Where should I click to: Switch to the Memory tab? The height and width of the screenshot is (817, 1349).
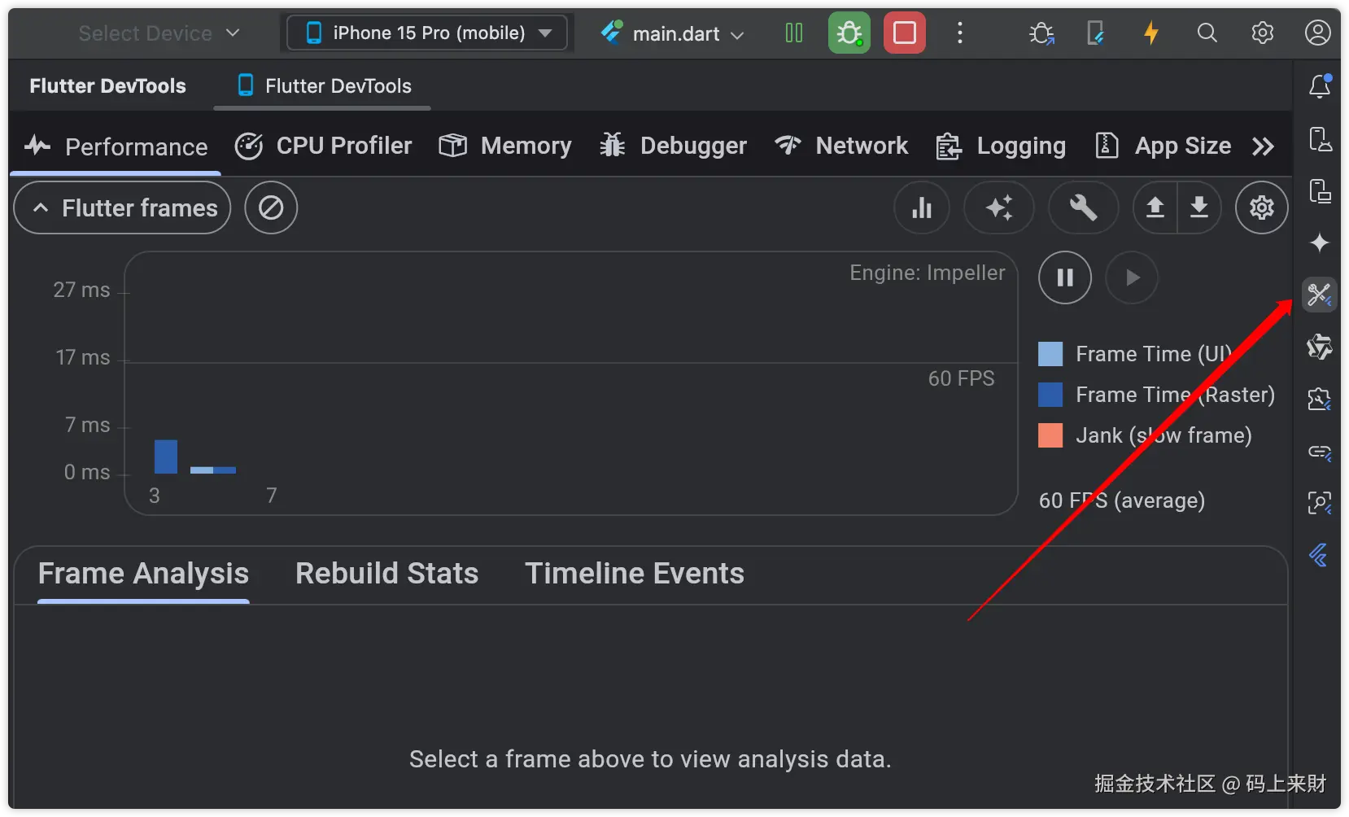point(505,146)
